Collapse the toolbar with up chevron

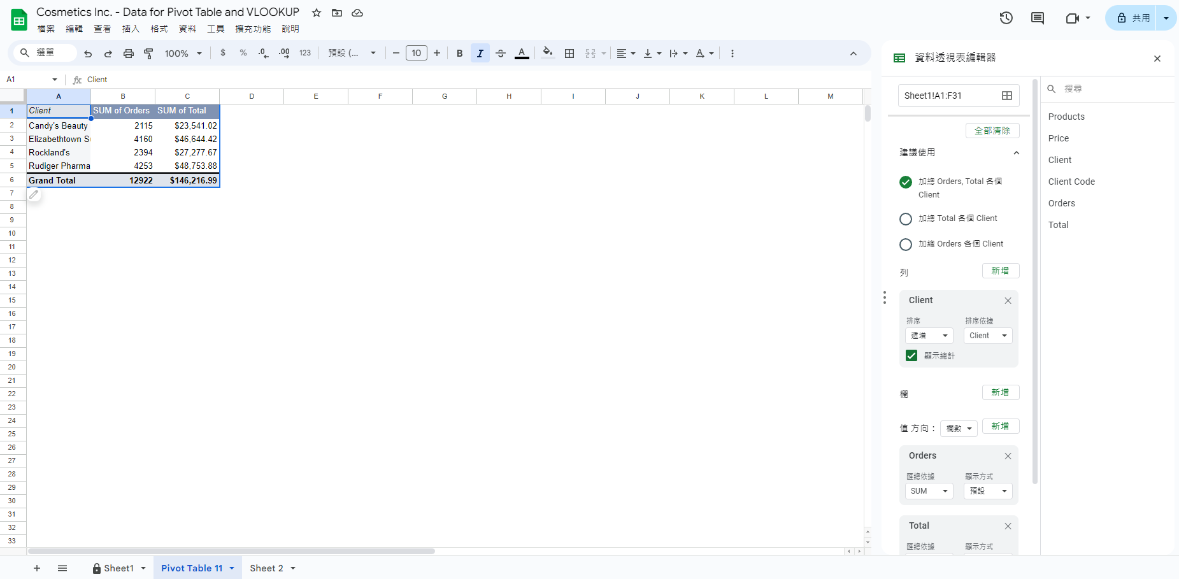854,54
